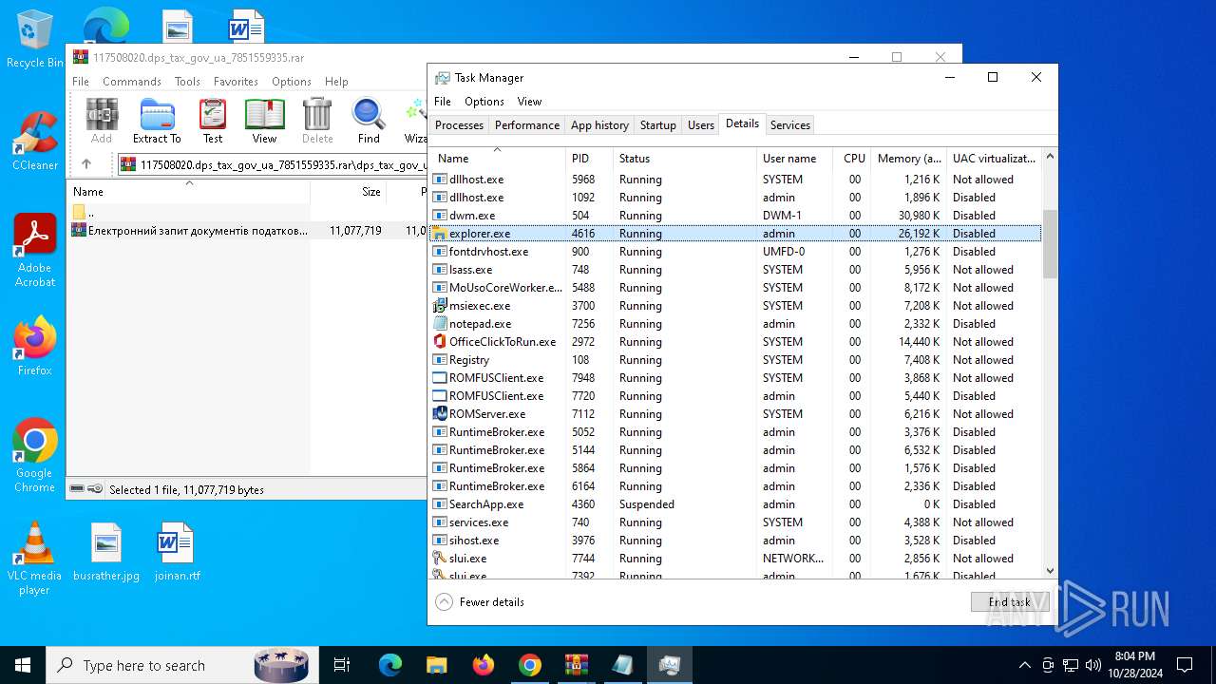
Task: Select the OfficeClickToRun.exe process
Action: (x=736, y=342)
